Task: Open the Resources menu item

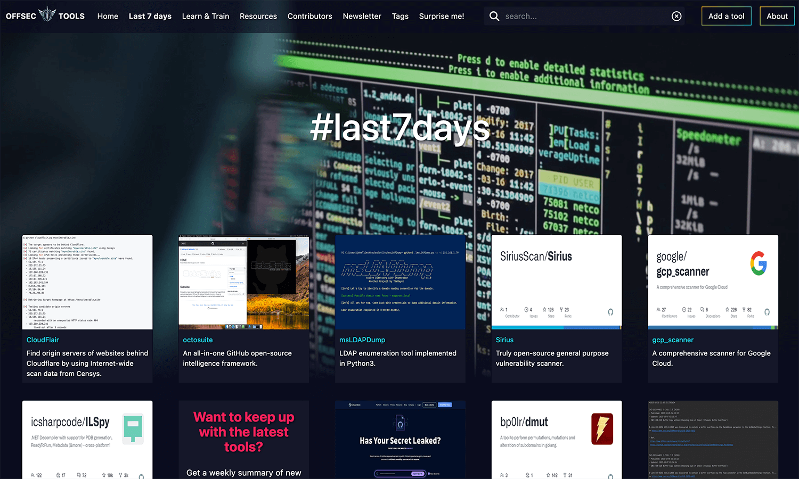Action: click(x=258, y=16)
